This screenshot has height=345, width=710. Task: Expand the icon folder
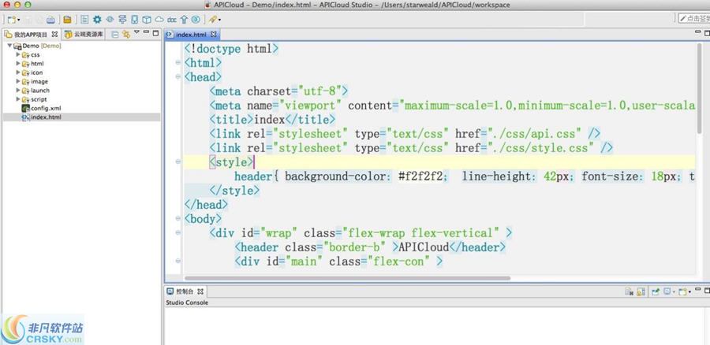tap(18, 72)
